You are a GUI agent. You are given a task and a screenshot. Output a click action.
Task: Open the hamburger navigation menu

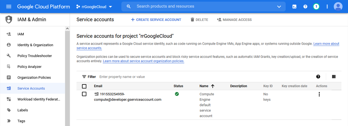click(x=8, y=7)
